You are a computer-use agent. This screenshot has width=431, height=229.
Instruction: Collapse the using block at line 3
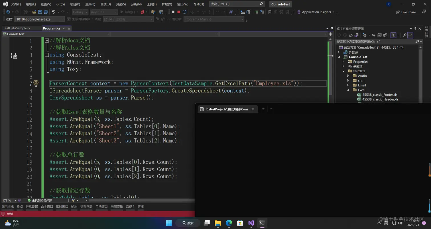click(x=47, y=55)
